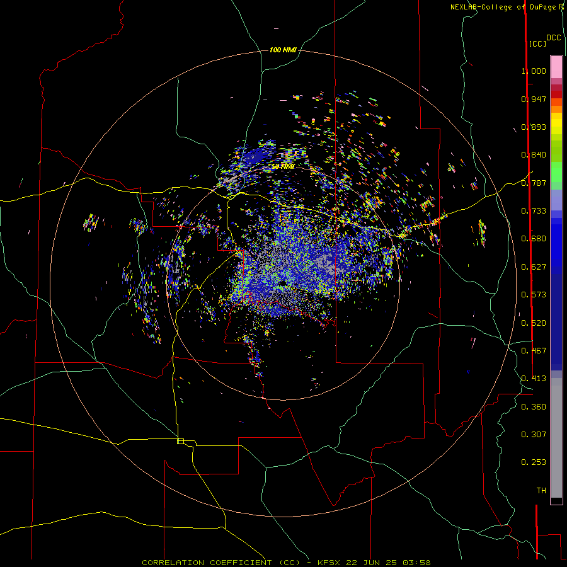The height and width of the screenshot is (567, 567).
Task: Click the 50 NMI range ring label
Action: (x=283, y=166)
